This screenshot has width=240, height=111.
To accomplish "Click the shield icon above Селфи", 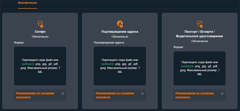I will click(x=40, y=24).
